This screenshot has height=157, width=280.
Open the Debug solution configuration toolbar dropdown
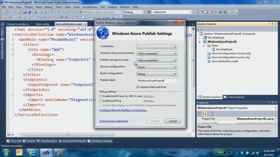click(134, 12)
